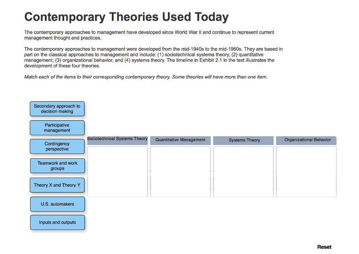This screenshot has height=254, width=359.
Task: Click the drop zone under Quantitative Management
Action: pos(180,171)
